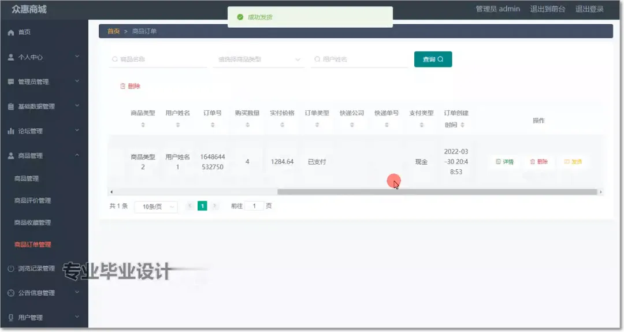Click 管理员 admin in the header

[x=497, y=9]
